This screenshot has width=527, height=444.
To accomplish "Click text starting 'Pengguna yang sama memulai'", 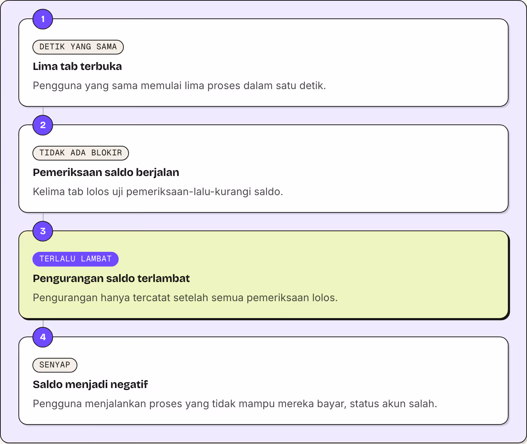I will point(179,86).
